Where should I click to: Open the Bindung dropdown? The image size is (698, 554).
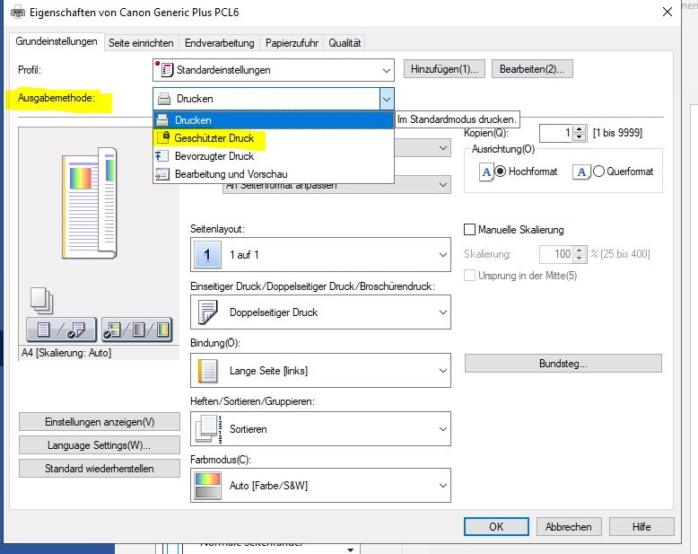tap(320, 371)
